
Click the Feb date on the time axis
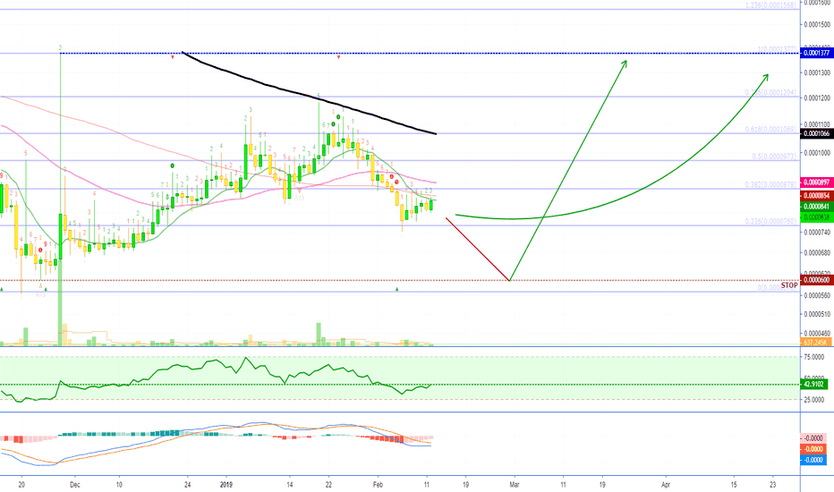click(x=378, y=485)
